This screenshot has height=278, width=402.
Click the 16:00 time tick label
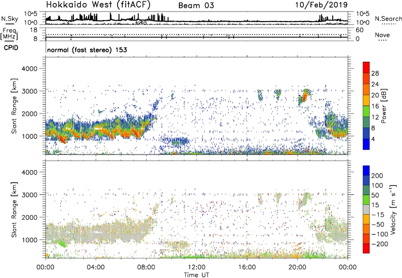tap(247, 267)
